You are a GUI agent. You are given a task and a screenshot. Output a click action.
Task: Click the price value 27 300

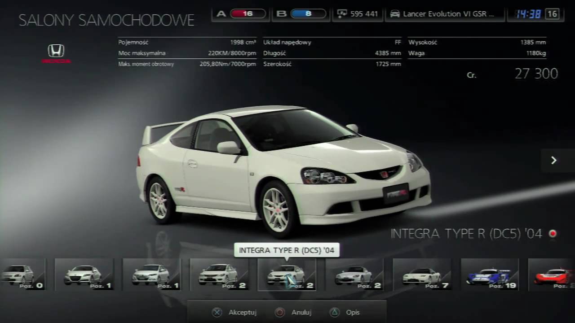[x=536, y=74]
